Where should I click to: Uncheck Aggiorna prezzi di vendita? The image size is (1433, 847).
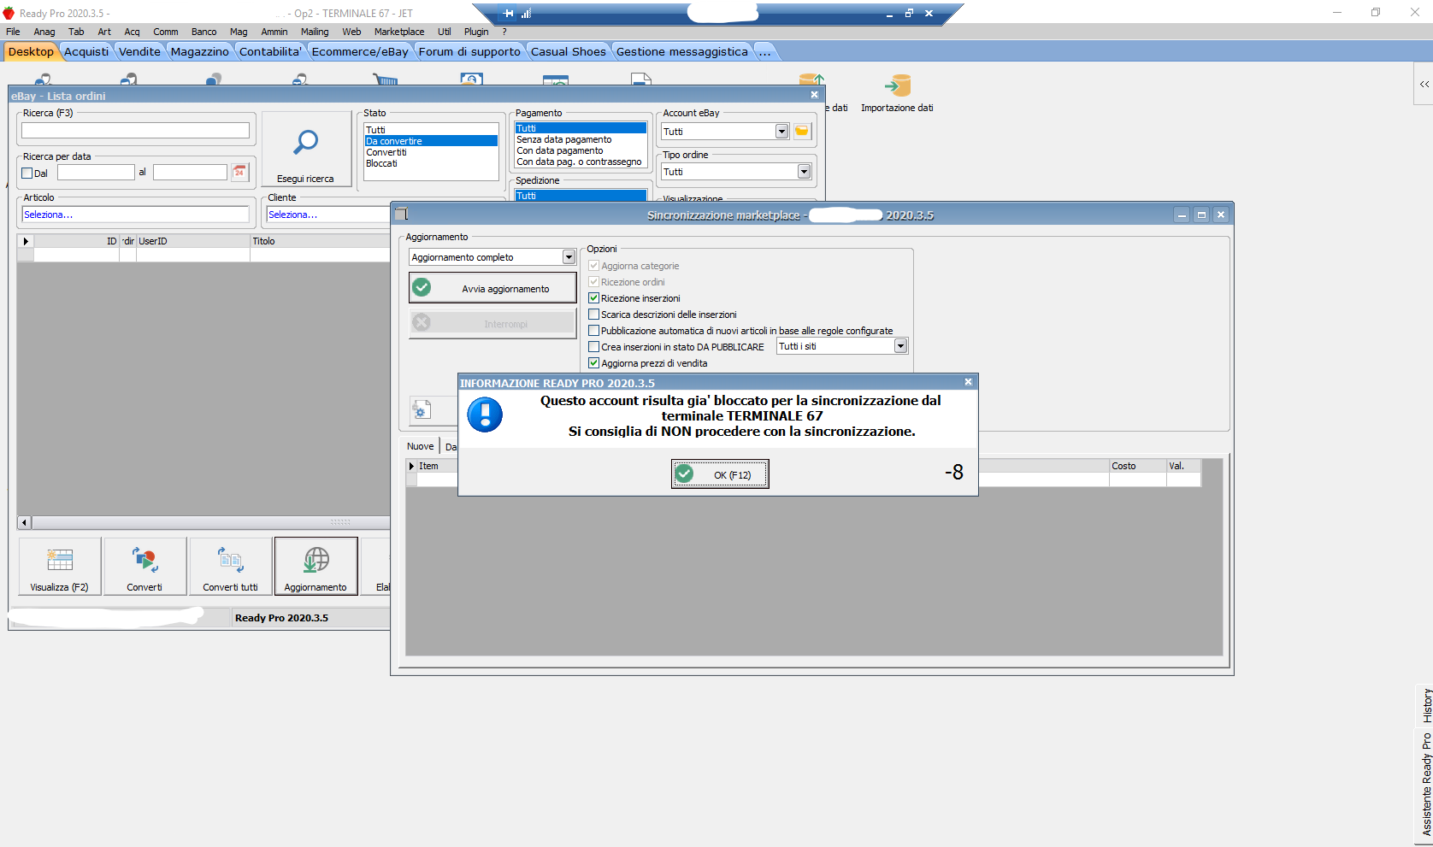point(593,363)
